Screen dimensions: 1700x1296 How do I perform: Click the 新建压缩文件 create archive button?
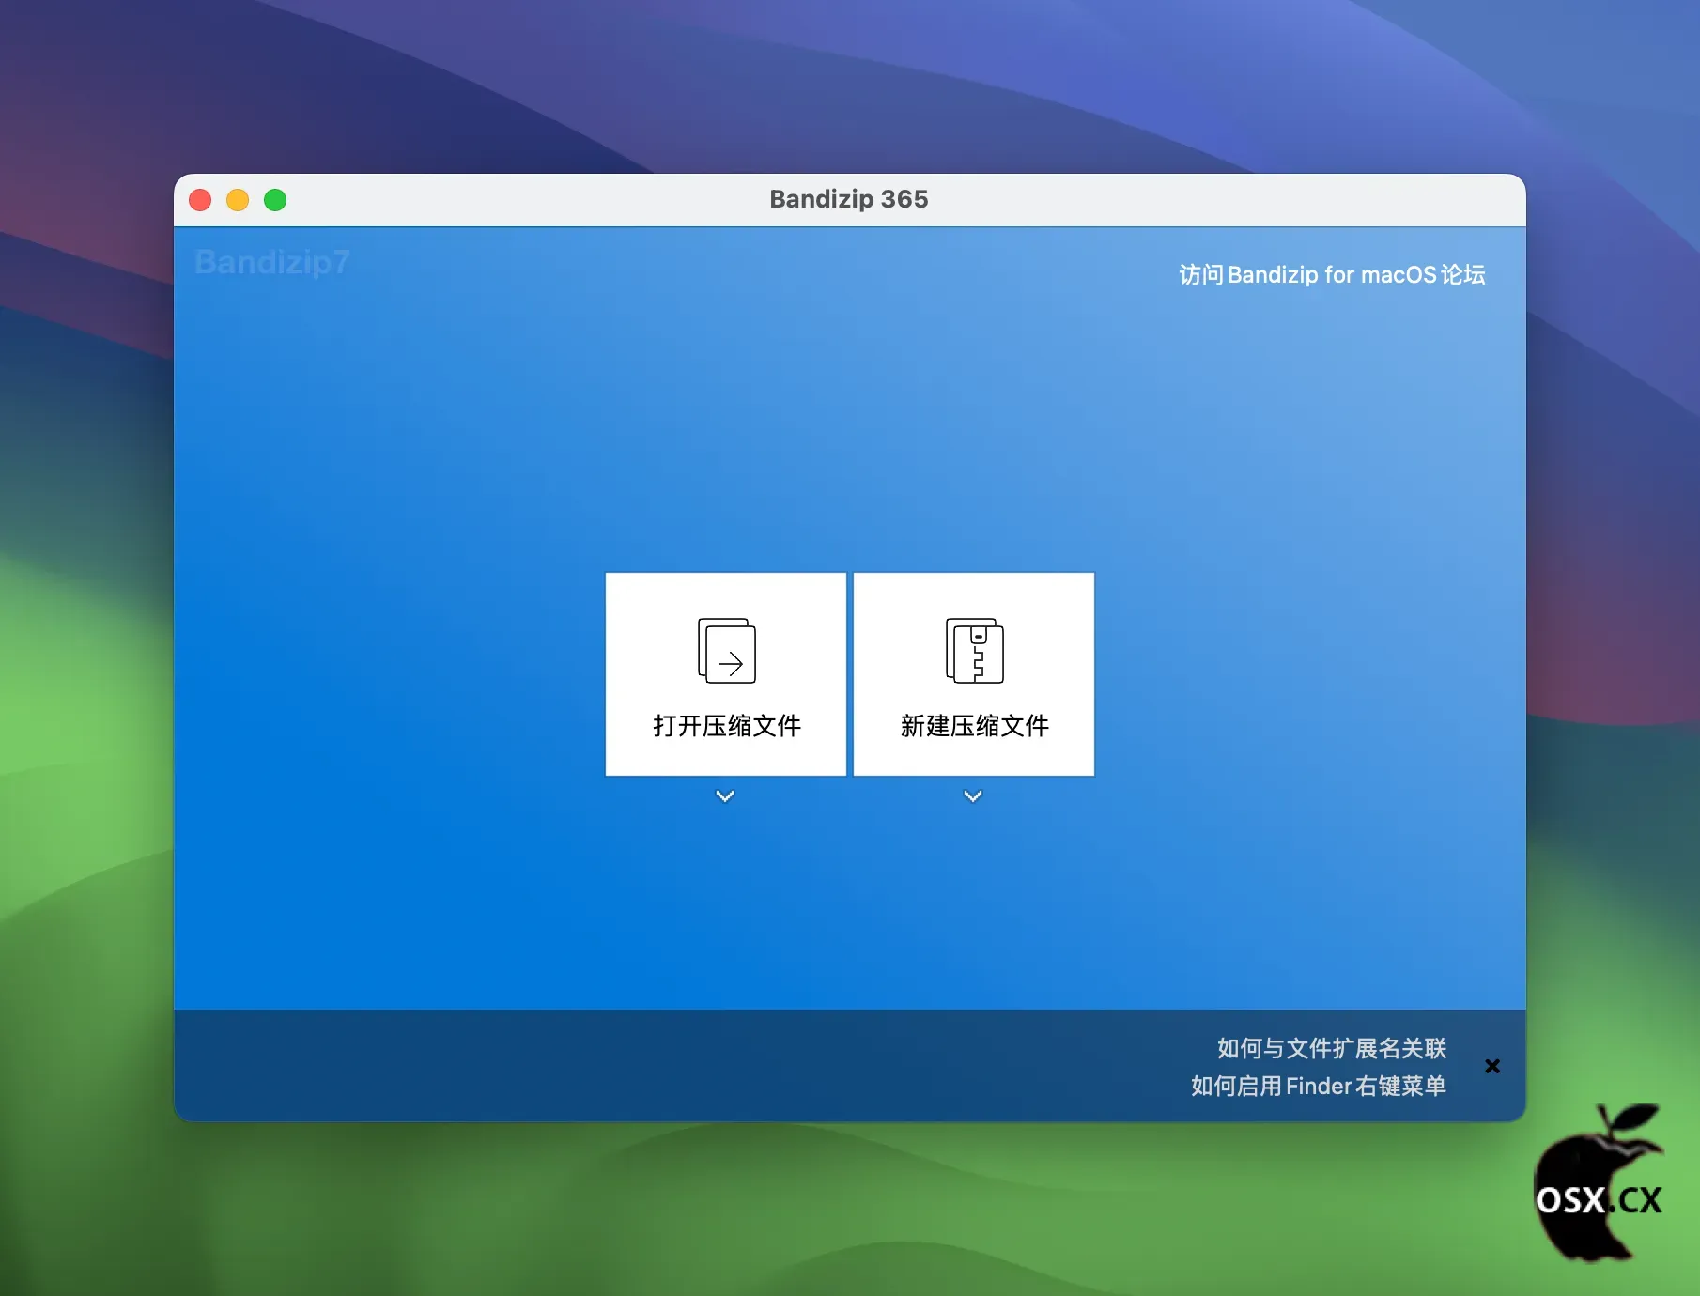tap(974, 674)
